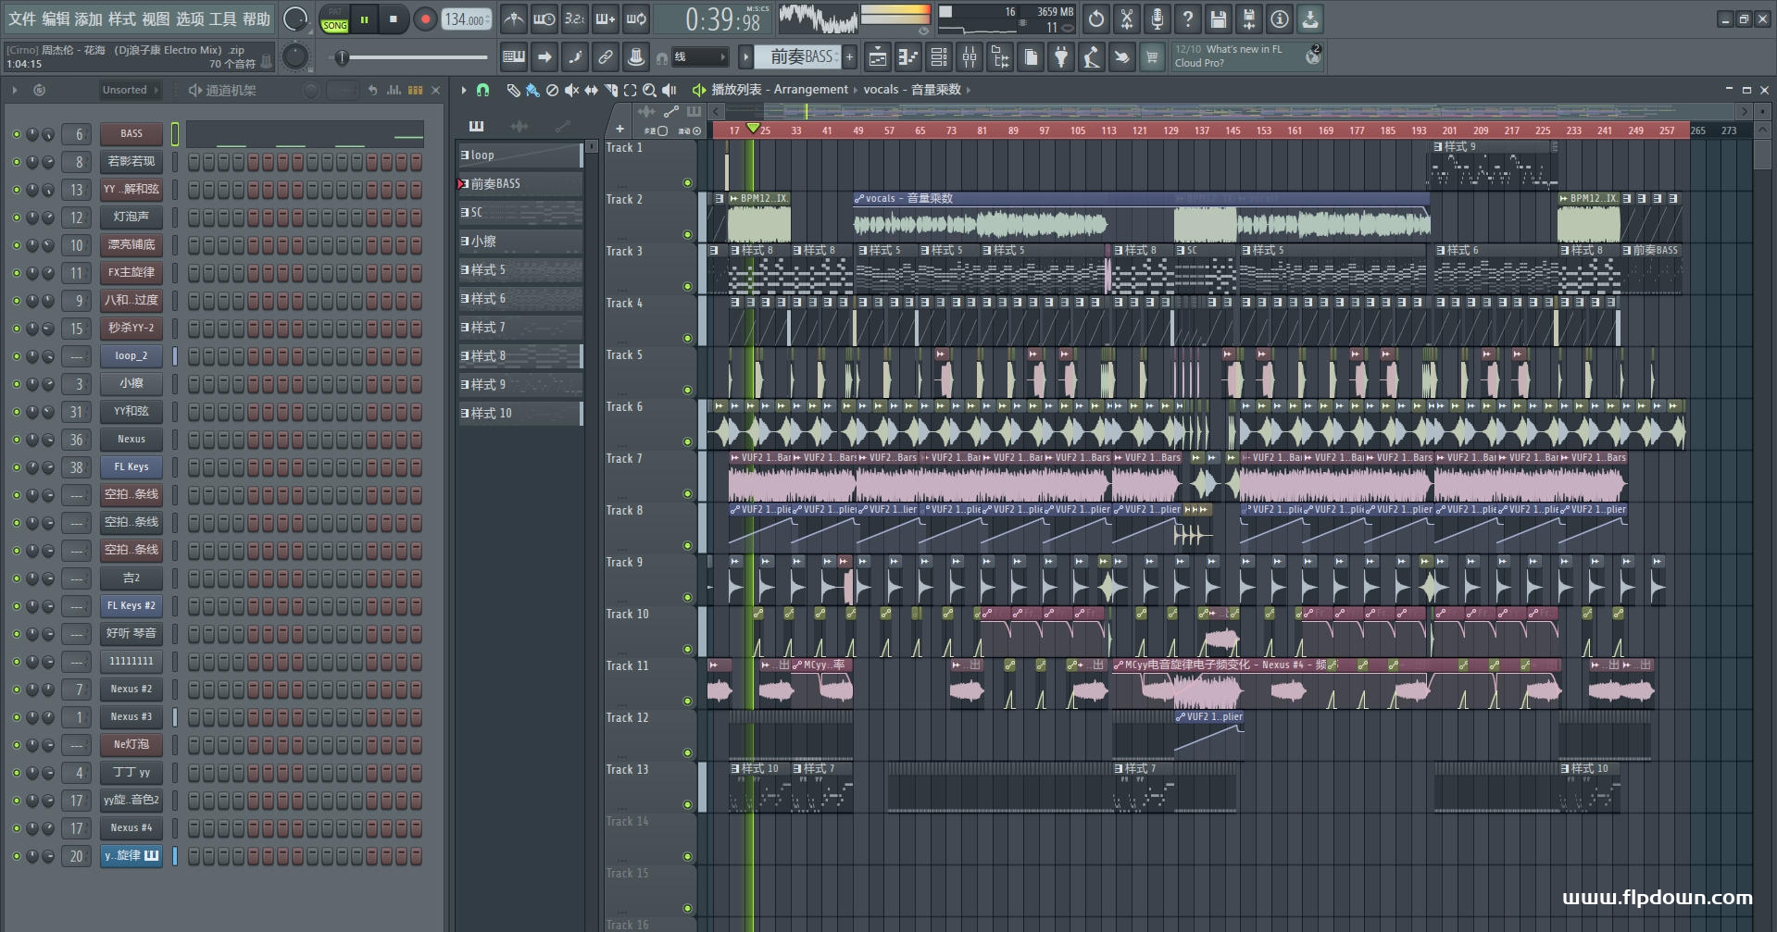Open the shopping cart content library
The width and height of the screenshot is (1777, 932).
click(1151, 57)
